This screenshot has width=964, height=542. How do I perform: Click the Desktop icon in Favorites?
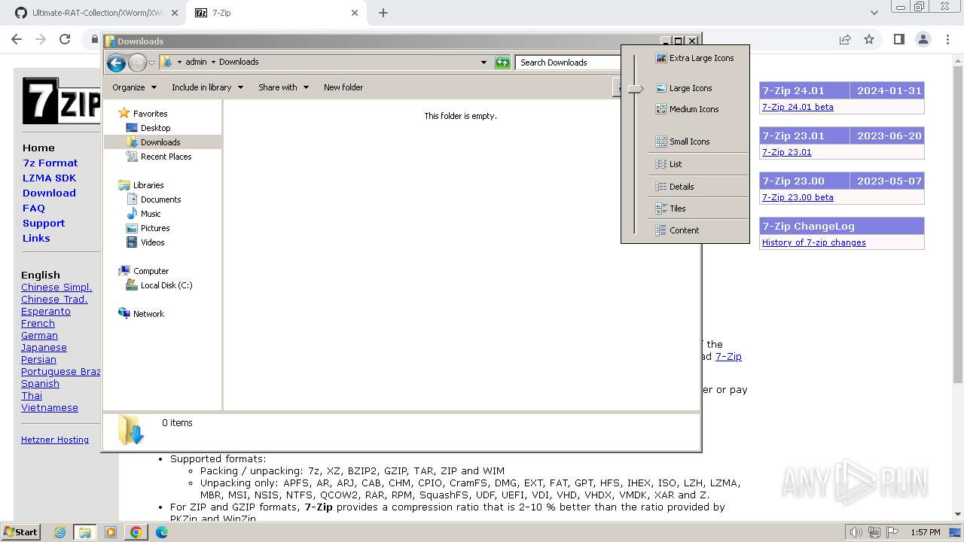click(132, 128)
